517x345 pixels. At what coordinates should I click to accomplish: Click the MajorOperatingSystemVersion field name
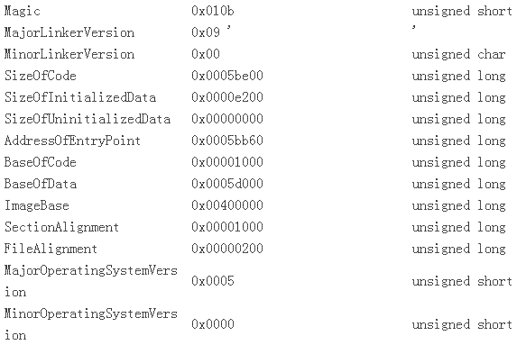coord(90,281)
